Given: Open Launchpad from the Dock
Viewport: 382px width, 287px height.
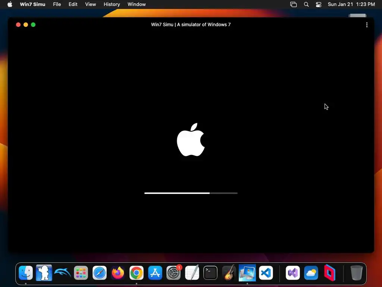Looking at the screenshot, I should click(x=81, y=272).
